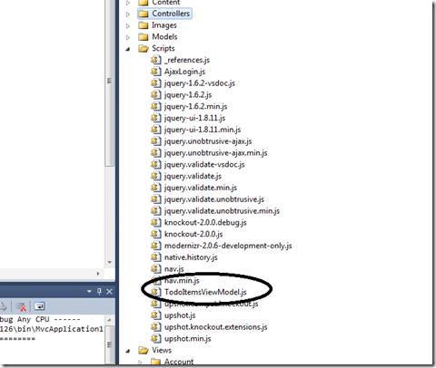This screenshot has width=436, height=368.
Task: Select the Models folder icon
Action: [x=144, y=37]
